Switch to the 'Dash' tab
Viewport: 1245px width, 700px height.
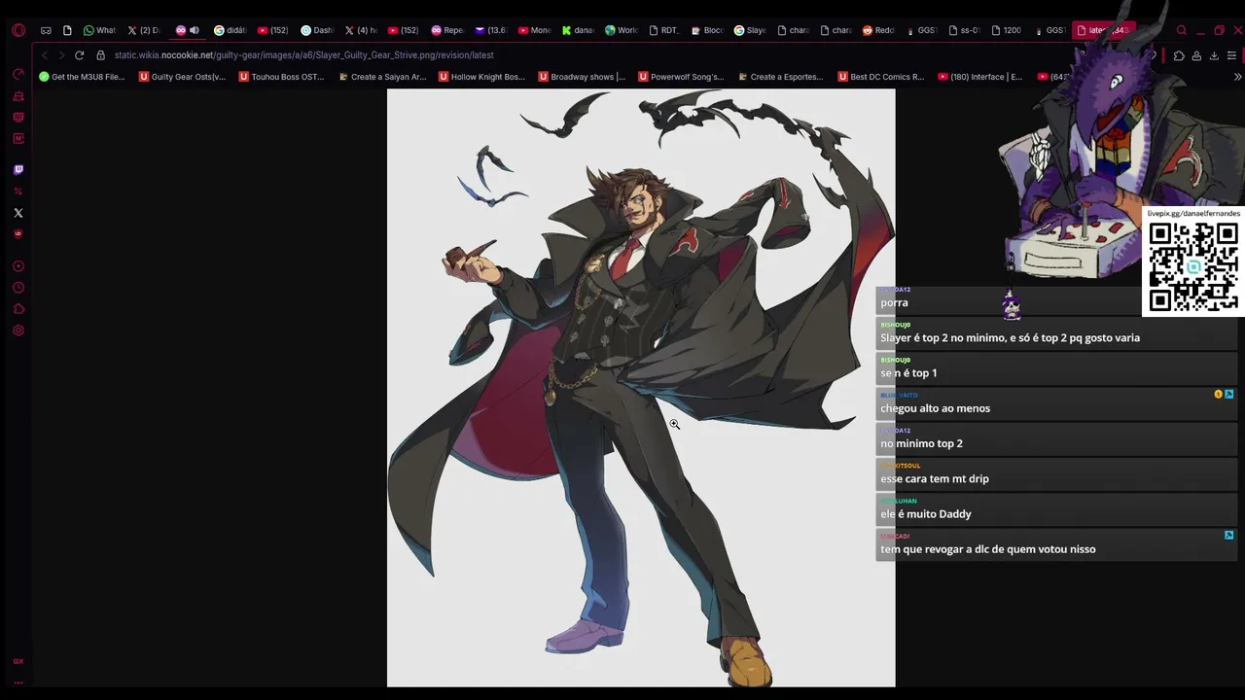[x=317, y=30]
